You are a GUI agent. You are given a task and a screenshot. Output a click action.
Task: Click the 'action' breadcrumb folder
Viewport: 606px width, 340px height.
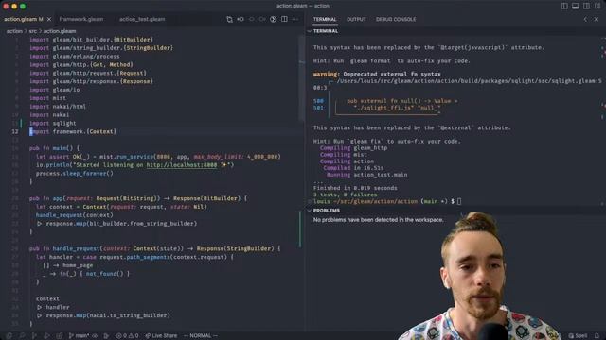click(14, 31)
